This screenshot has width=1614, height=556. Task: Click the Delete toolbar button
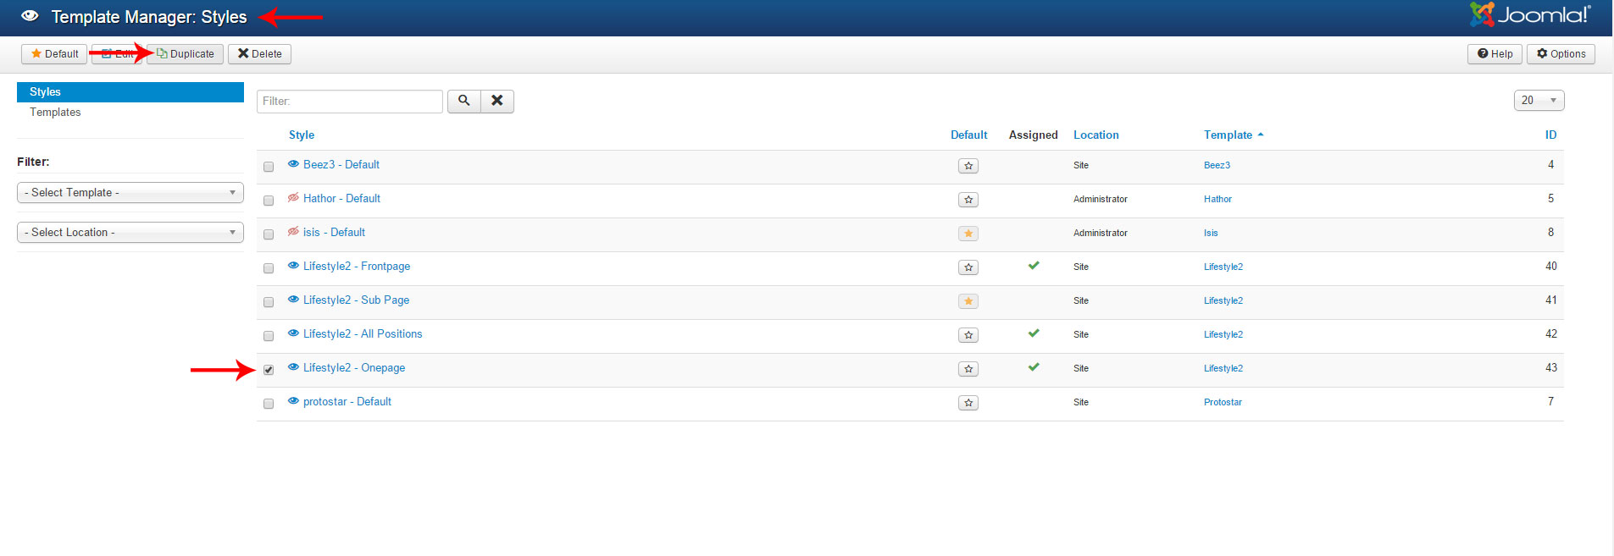259,54
